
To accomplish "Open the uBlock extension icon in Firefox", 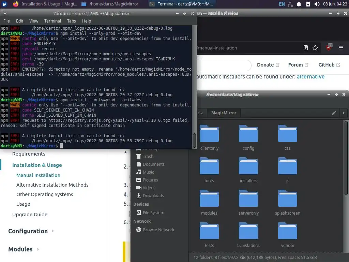I will pos(329,47).
